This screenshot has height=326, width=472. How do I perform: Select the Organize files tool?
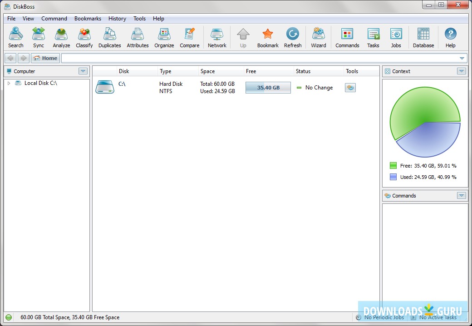click(164, 37)
